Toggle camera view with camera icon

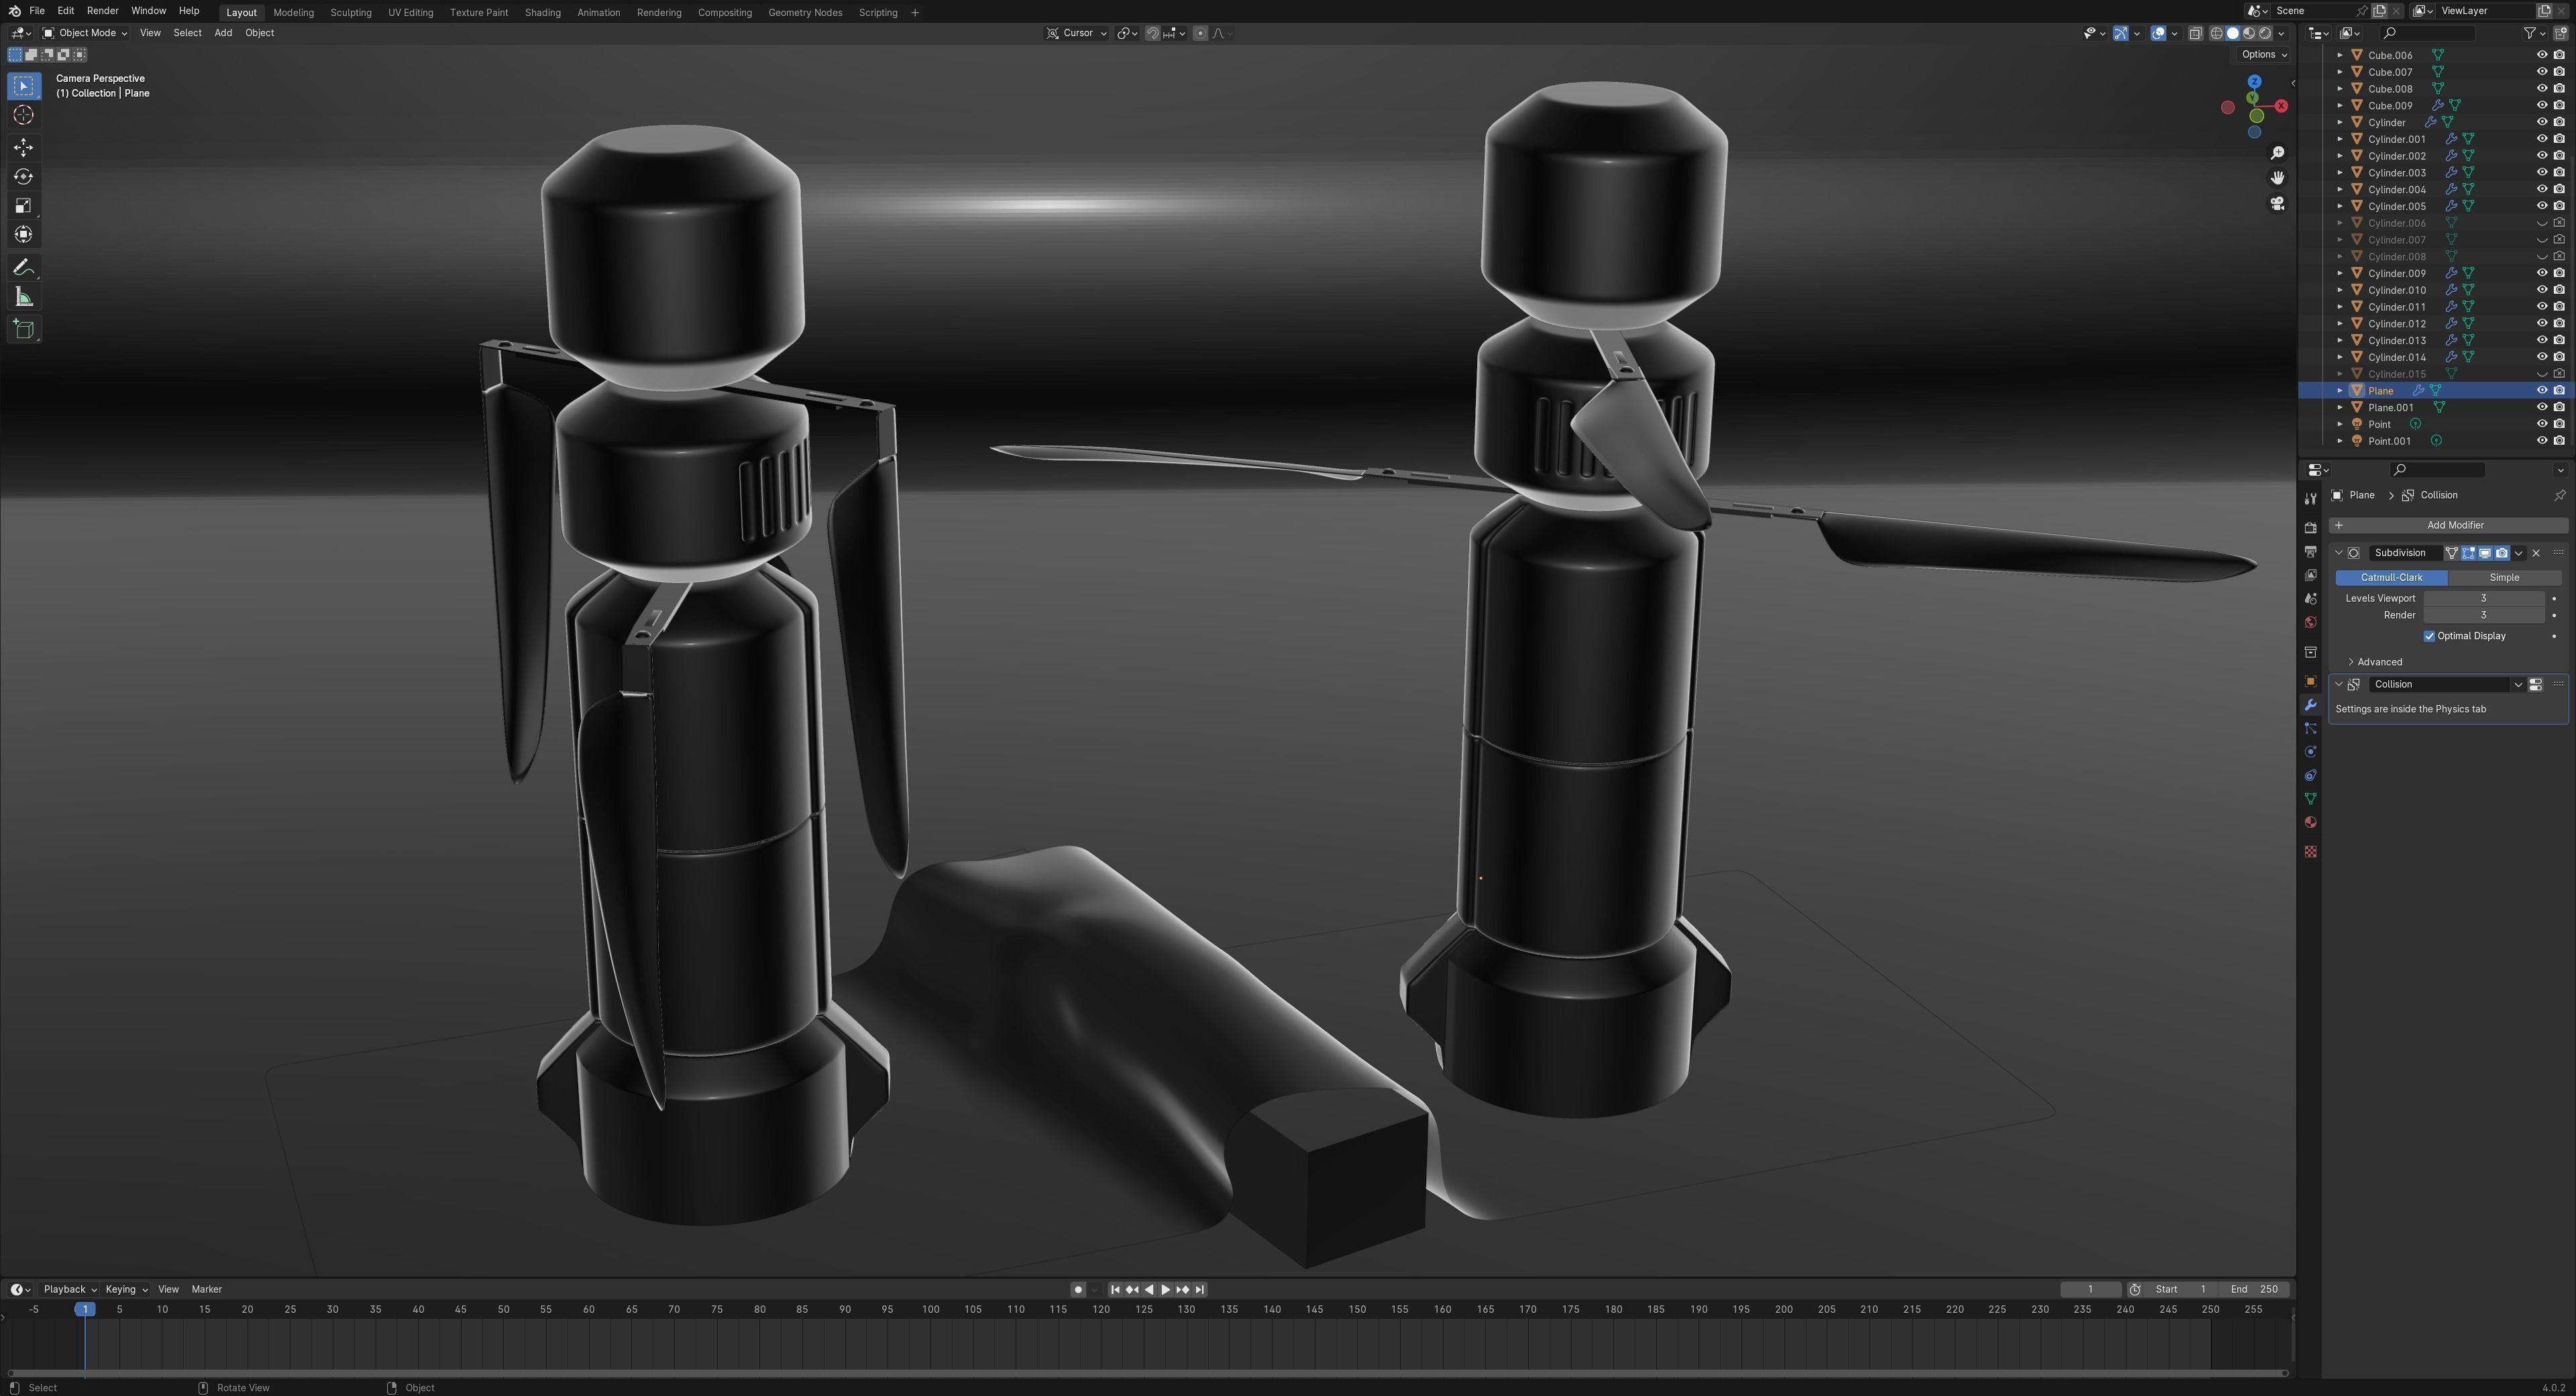click(x=2277, y=204)
